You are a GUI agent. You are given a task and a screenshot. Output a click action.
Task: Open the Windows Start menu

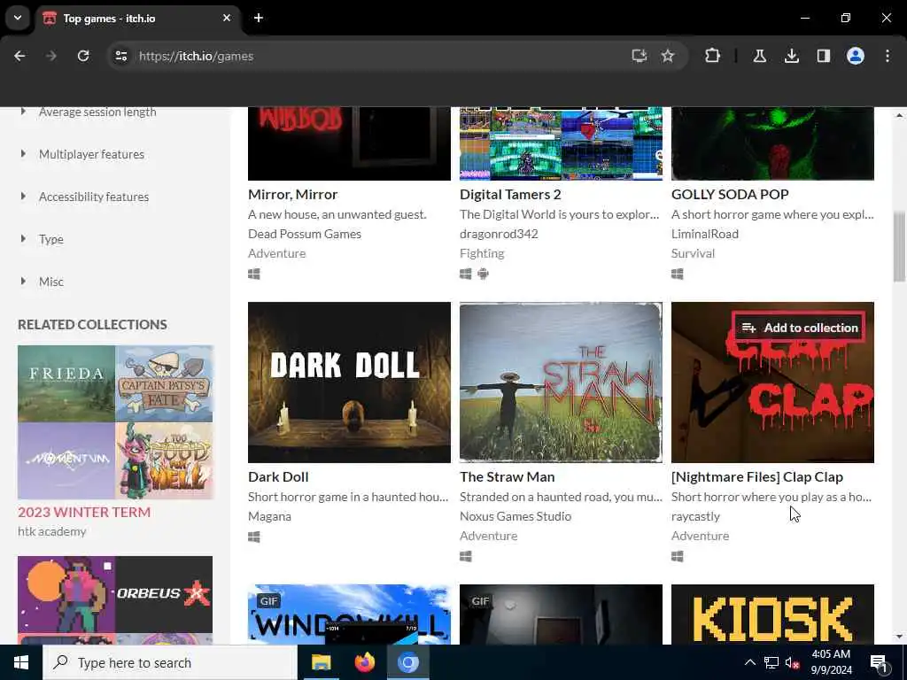tap(21, 662)
